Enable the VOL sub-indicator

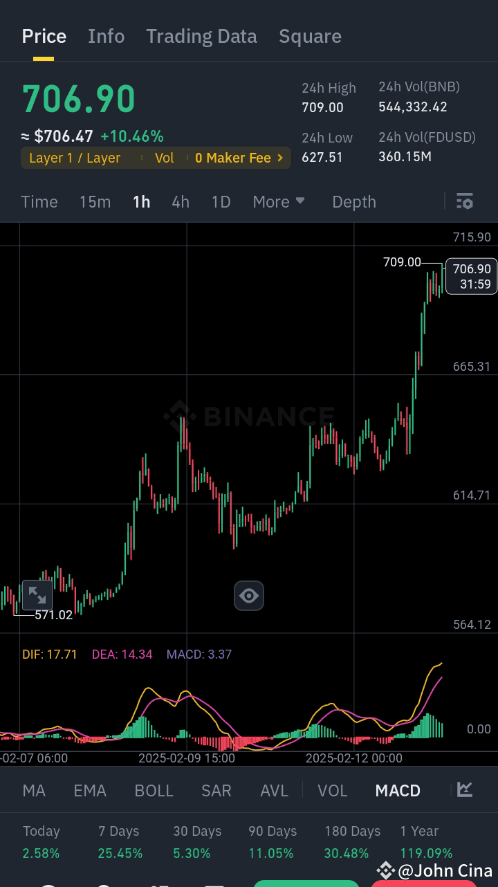click(x=333, y=790)
